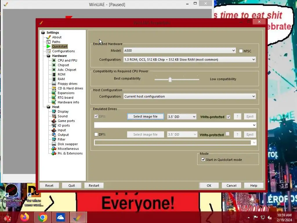The width and height of the screenshot is (297, 223).
Task: Open the Model A500 dropdown
Action: tap(180, 51)
